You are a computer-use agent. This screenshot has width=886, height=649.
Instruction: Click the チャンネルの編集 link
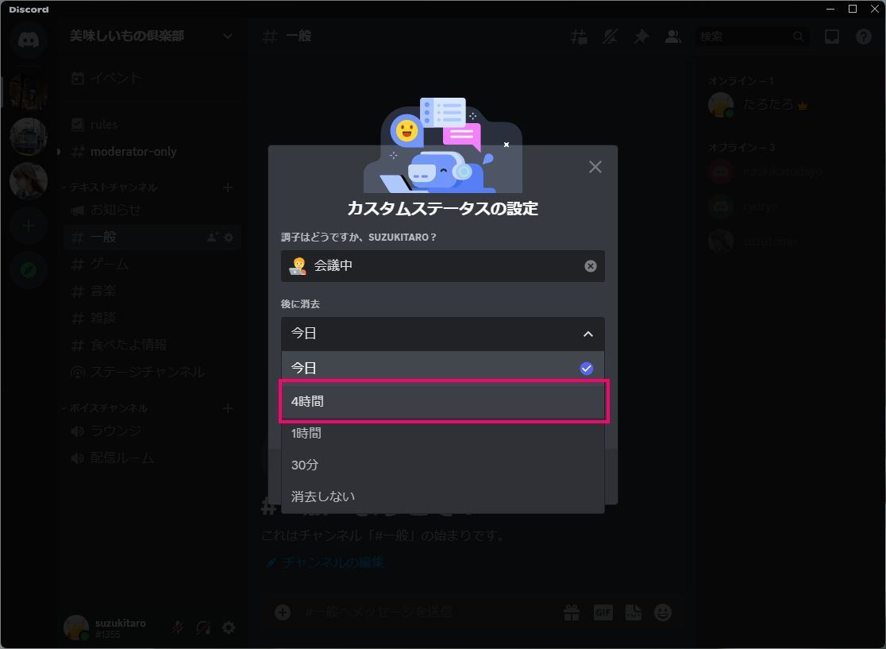click(x=326, y=562)
